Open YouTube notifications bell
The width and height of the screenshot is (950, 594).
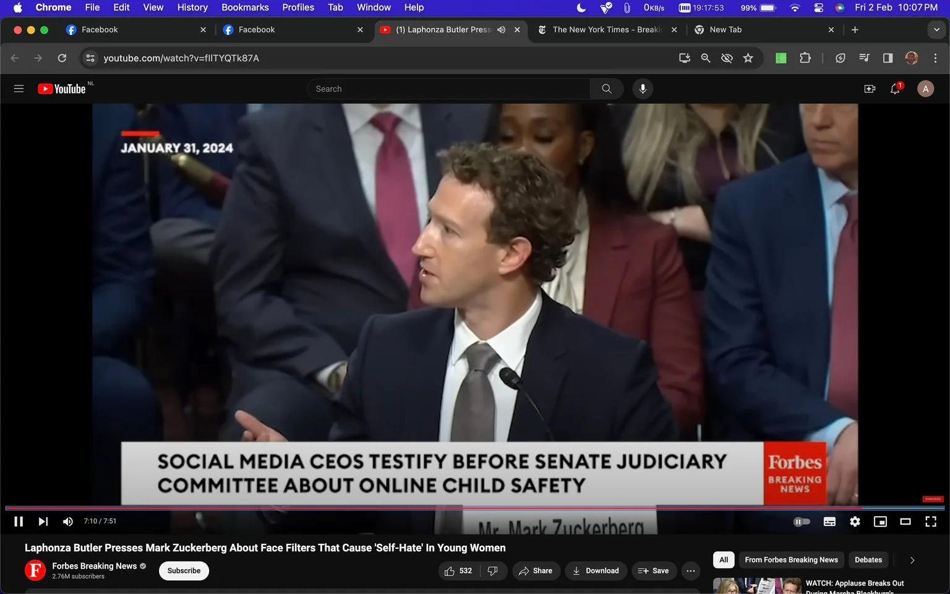coord(895,89)
